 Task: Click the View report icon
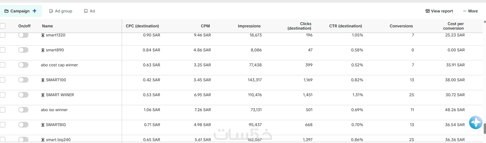pyautogui.click(x=428, y=11)
